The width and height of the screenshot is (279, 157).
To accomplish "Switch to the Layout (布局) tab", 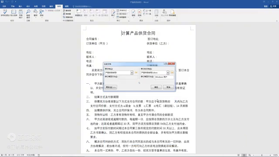I will click(x=36, y=6).
